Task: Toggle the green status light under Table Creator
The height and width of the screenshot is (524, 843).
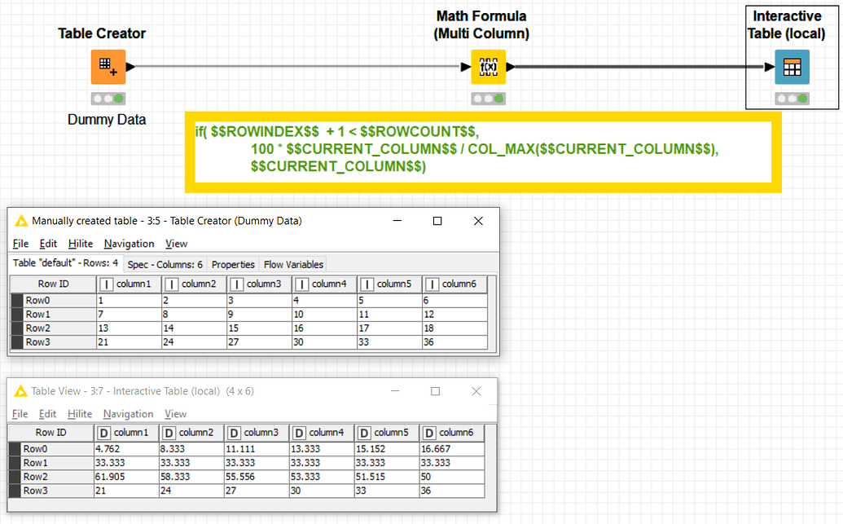Action: [116, 98]
